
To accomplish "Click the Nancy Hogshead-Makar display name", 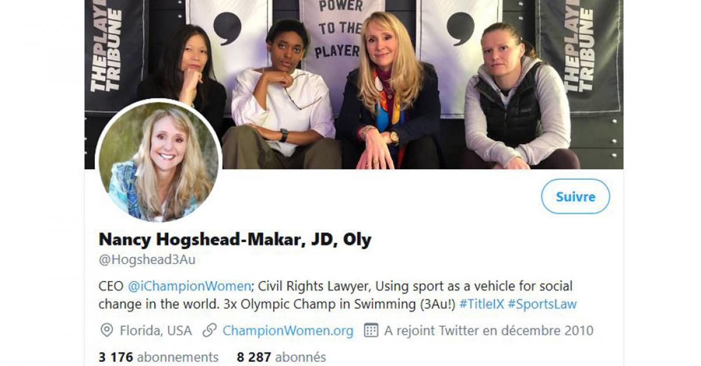I will point(235,239).
